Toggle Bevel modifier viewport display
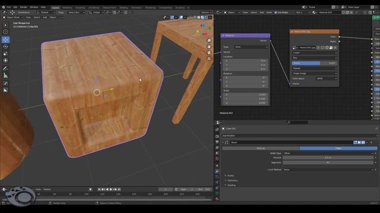The height and width of the screenshot is (213, 380). 359,143
